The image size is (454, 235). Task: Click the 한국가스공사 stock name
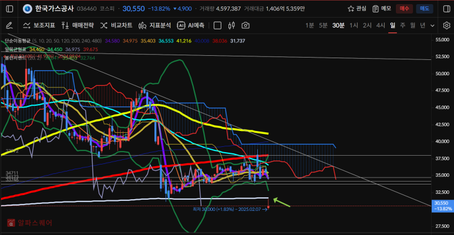point(55,9)
